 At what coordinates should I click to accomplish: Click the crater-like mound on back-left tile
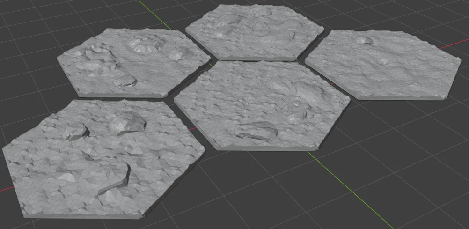145,44
